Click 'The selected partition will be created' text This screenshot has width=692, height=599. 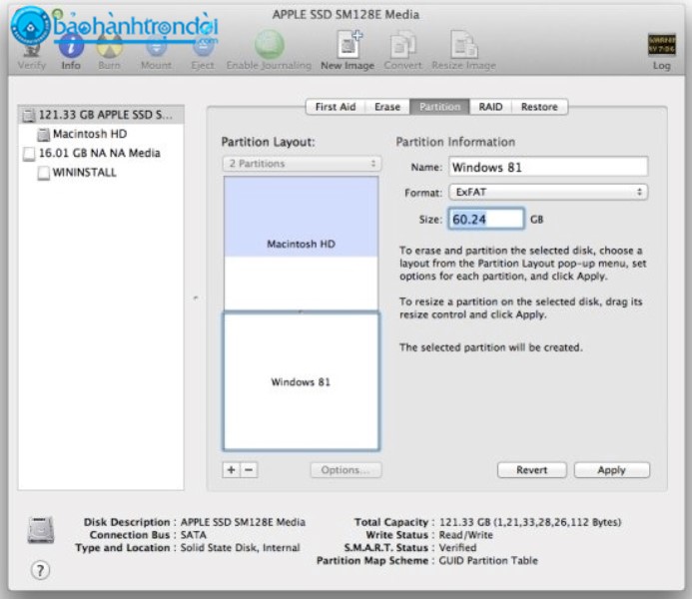(490, 347)
